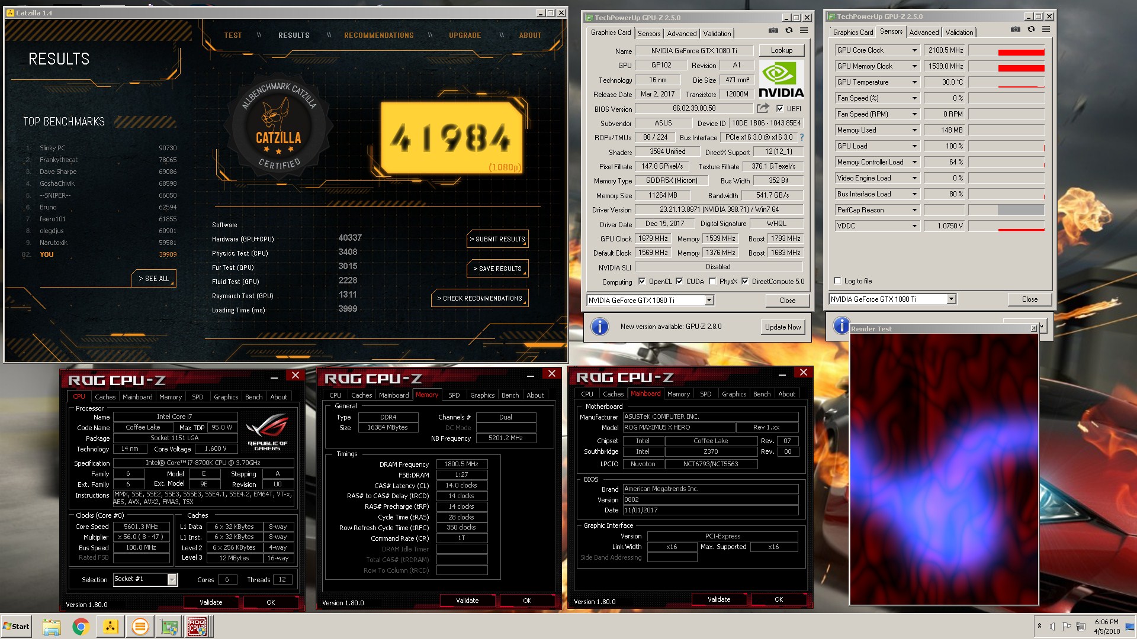Take a screenshot in left GPU-Z window

click(773, 30)
